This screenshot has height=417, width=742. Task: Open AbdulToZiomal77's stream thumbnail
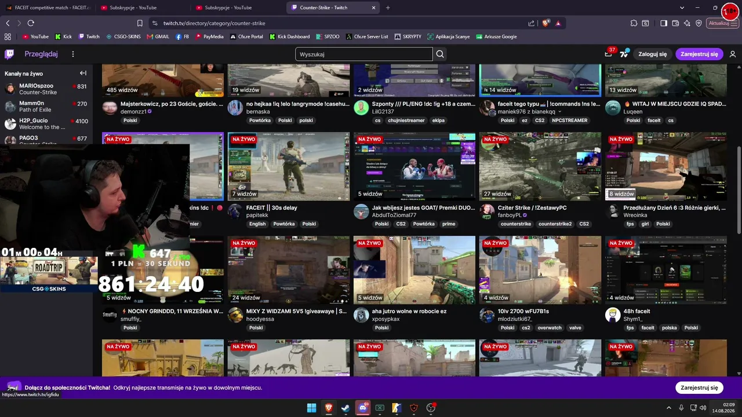(x=414, y=166)
